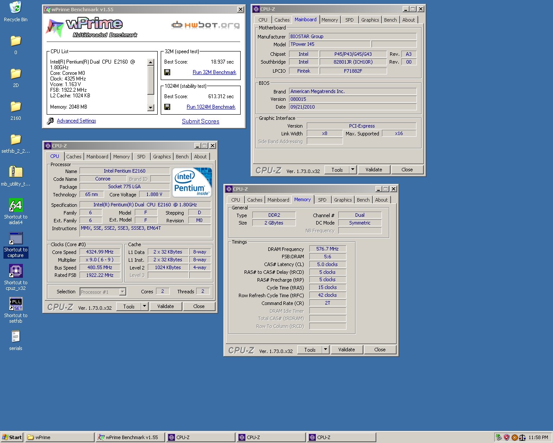Image resolution: width=553 pixels, height=443 pixels.
Task: Click the Intel Pentium inside logo
Action: 192,182
